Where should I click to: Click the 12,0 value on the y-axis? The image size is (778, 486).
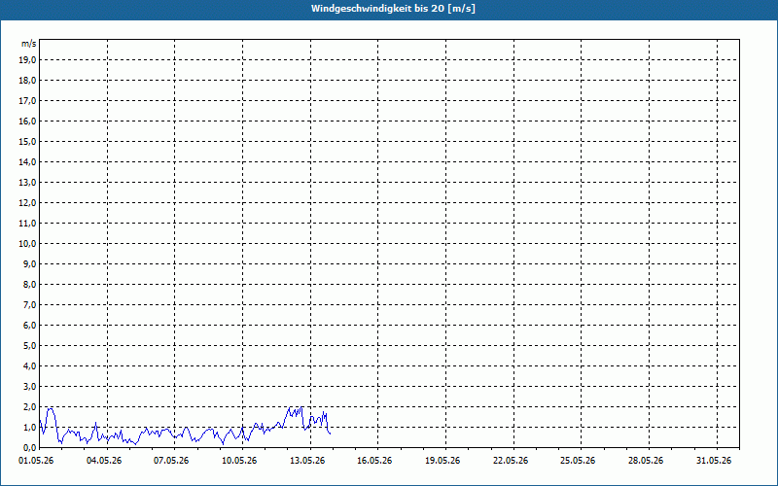tap(27, 202)
